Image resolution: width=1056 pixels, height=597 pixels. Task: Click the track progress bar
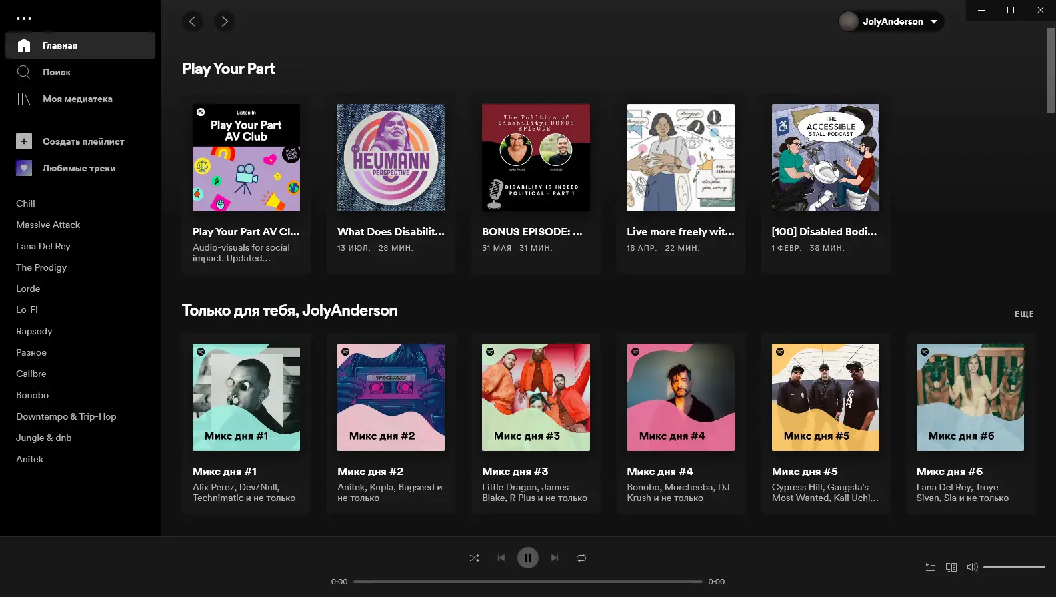click(x=528, y=582)
